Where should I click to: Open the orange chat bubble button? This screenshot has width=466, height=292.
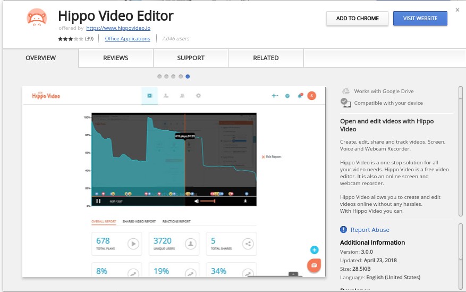[314, 265]
